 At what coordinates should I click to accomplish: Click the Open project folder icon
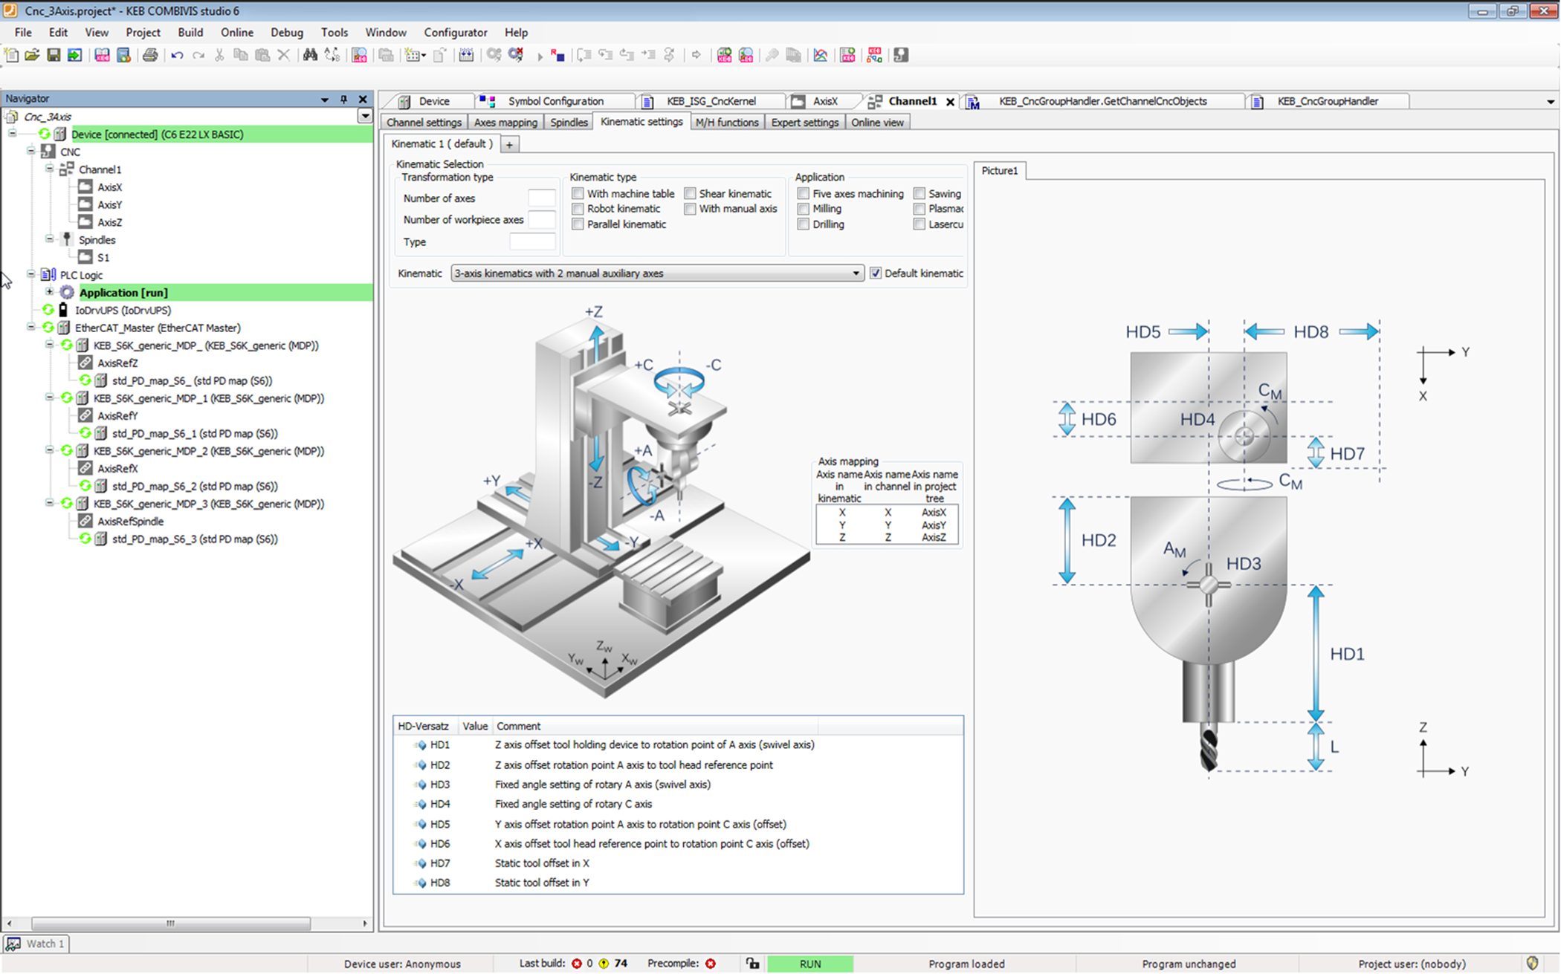[32, 55]
